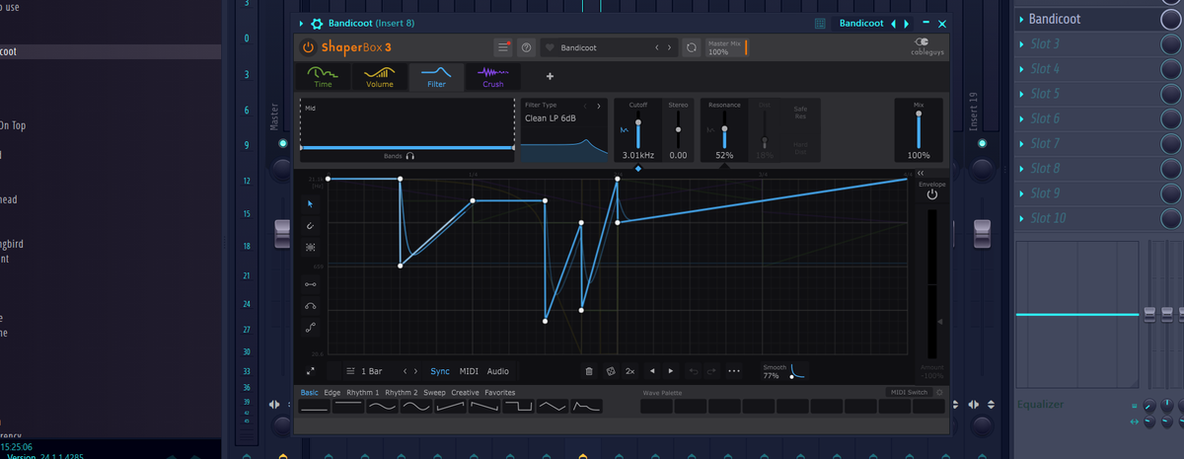Undo the last wave edit
Viewport: 1184px width, 459px height.
pyautogui.click(x=693, y=371)
